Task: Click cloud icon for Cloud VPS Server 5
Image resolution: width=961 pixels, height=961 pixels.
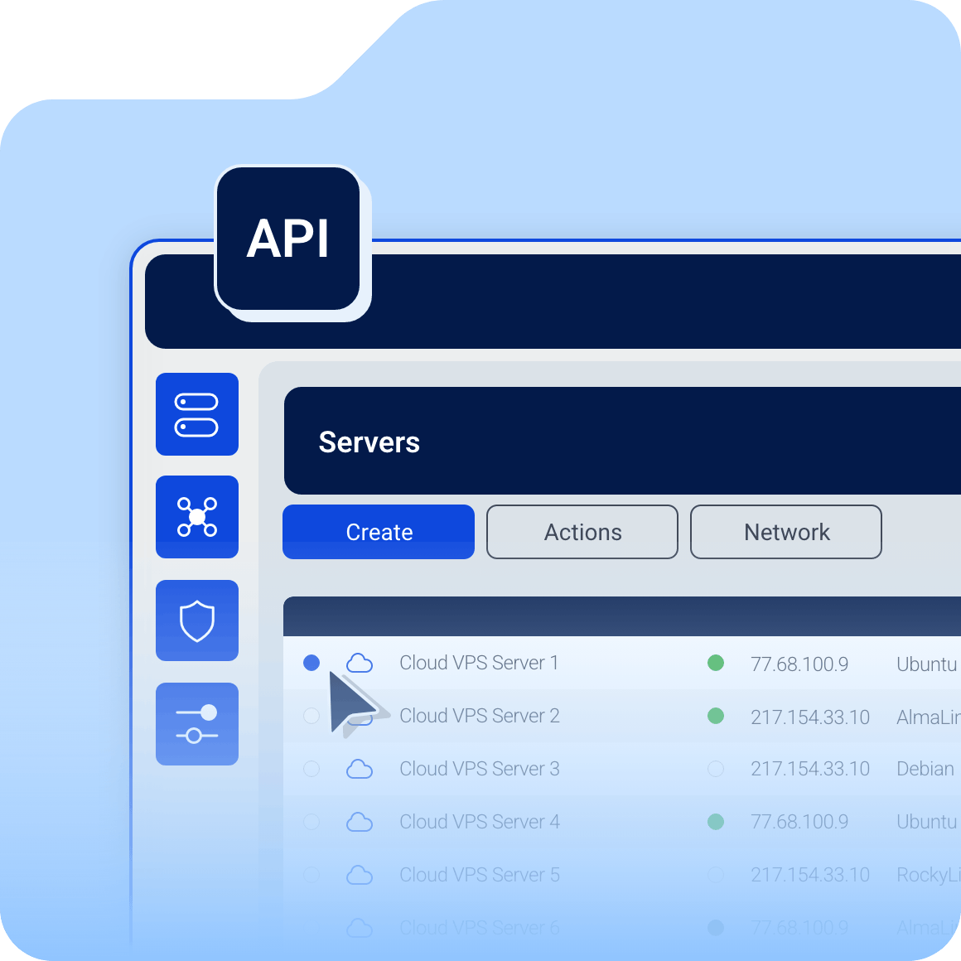Action: [360, 875]
